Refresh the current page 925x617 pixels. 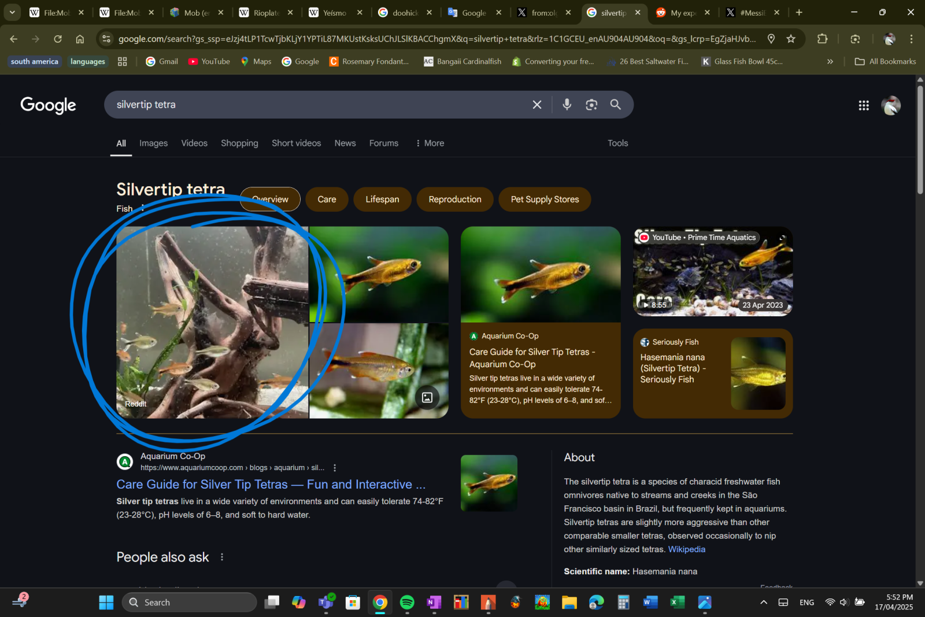(58, 39)
